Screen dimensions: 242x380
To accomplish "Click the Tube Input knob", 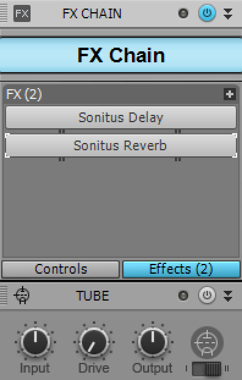I will tap(35, 342).
